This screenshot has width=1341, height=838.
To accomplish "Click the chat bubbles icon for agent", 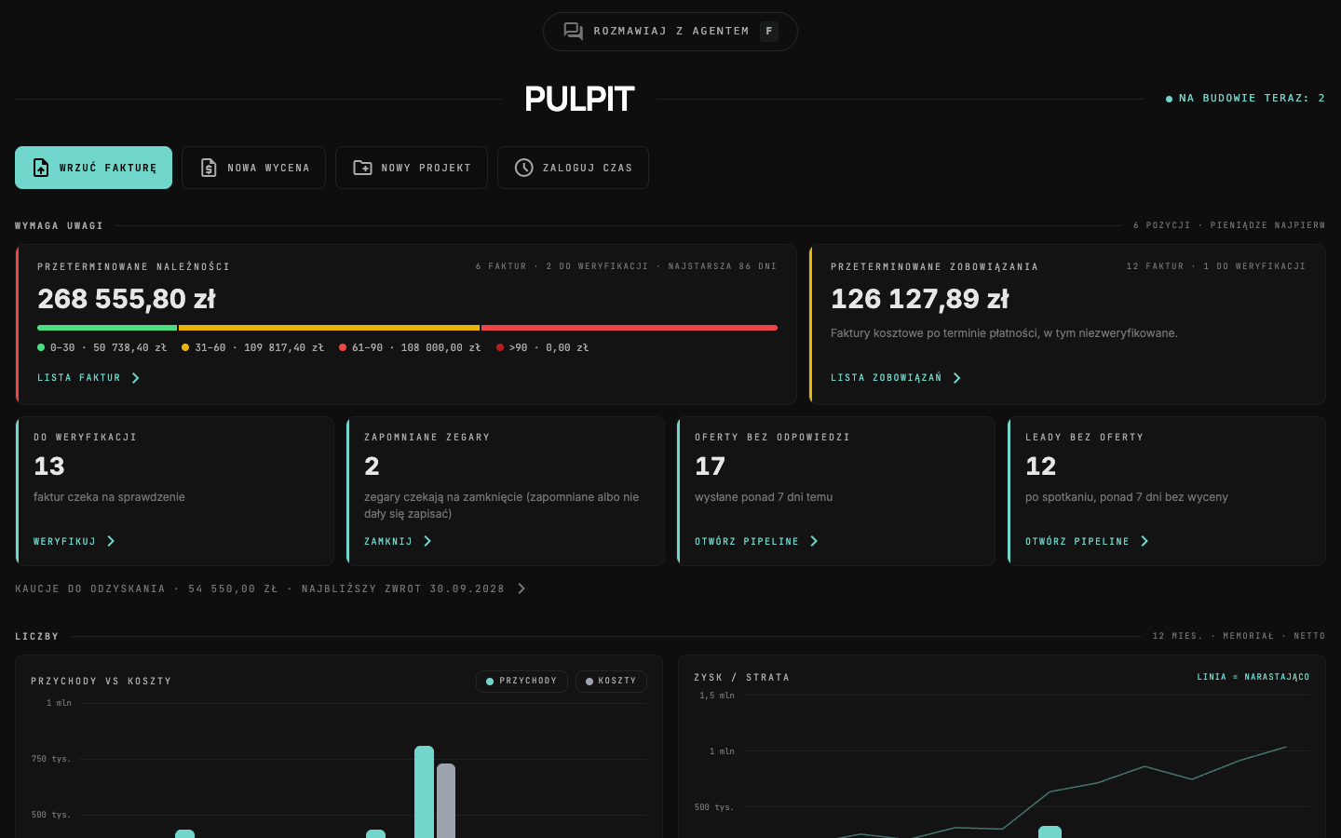I will point(574,32).
